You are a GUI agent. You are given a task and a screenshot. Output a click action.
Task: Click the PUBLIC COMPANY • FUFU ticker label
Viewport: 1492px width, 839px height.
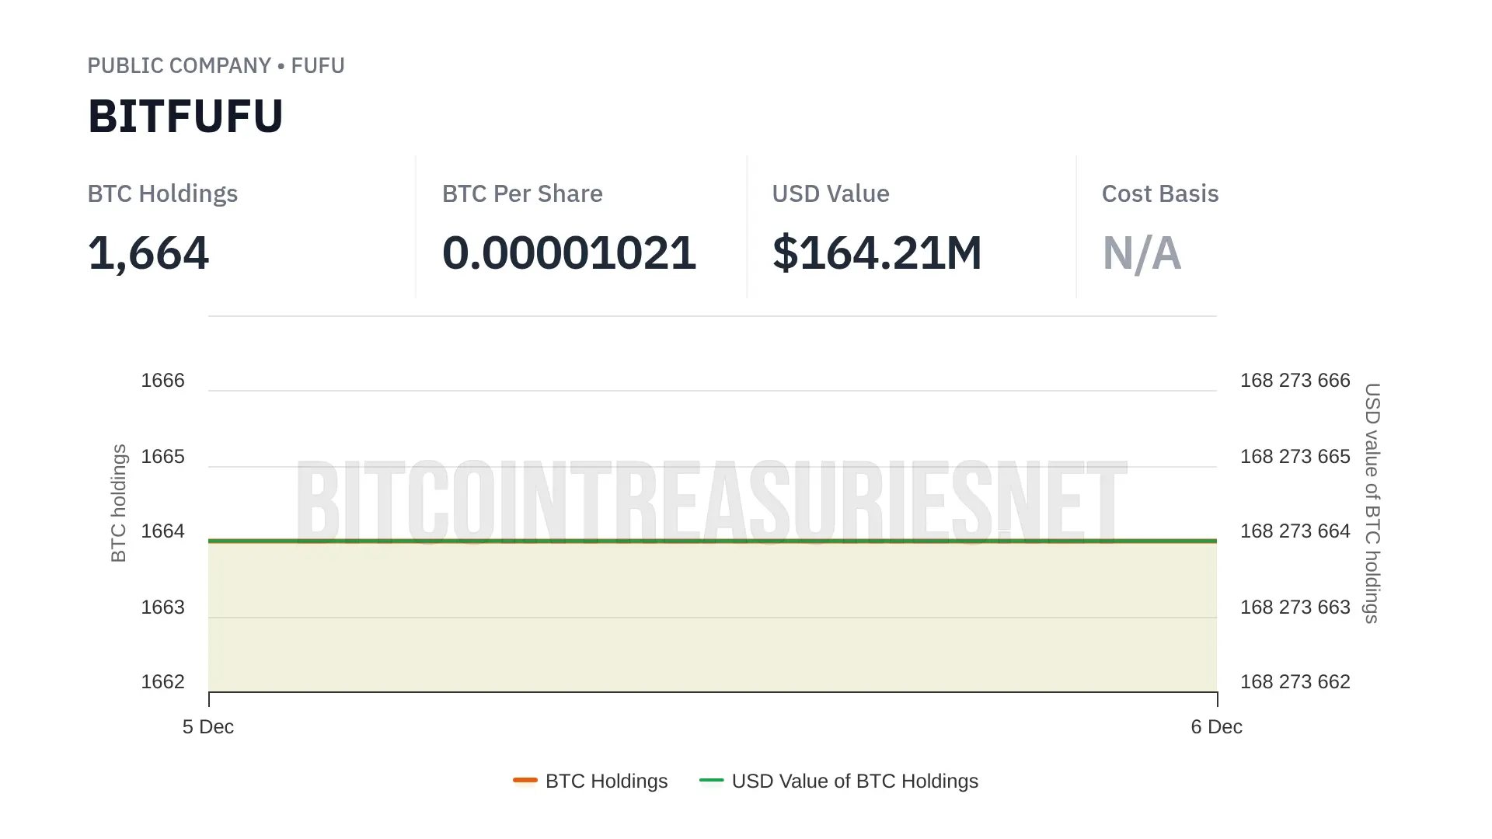(215, 65)
